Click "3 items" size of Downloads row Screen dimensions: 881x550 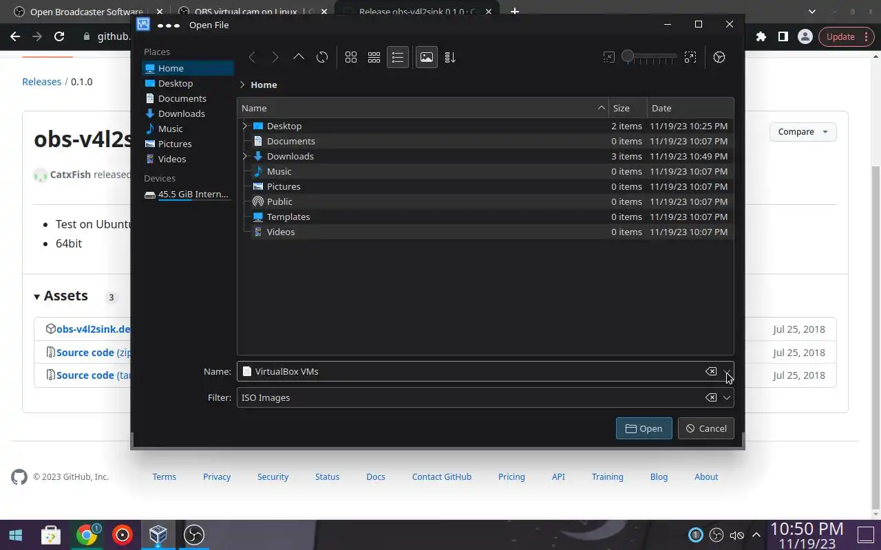coord(626,156)
